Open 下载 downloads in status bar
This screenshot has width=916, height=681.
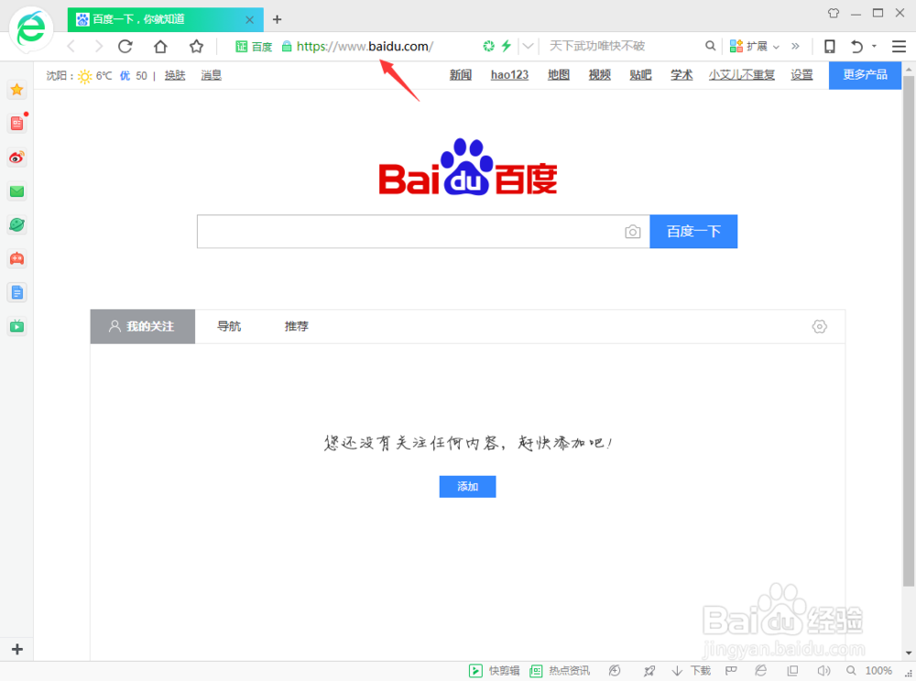[691, 671]
